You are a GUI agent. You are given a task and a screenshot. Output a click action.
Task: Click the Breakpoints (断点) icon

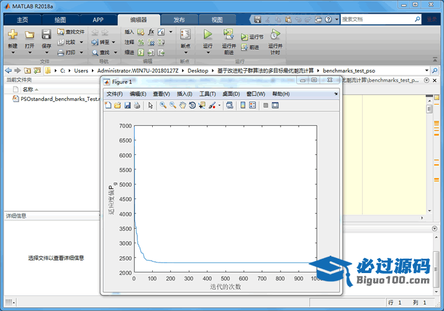[186, 34]
